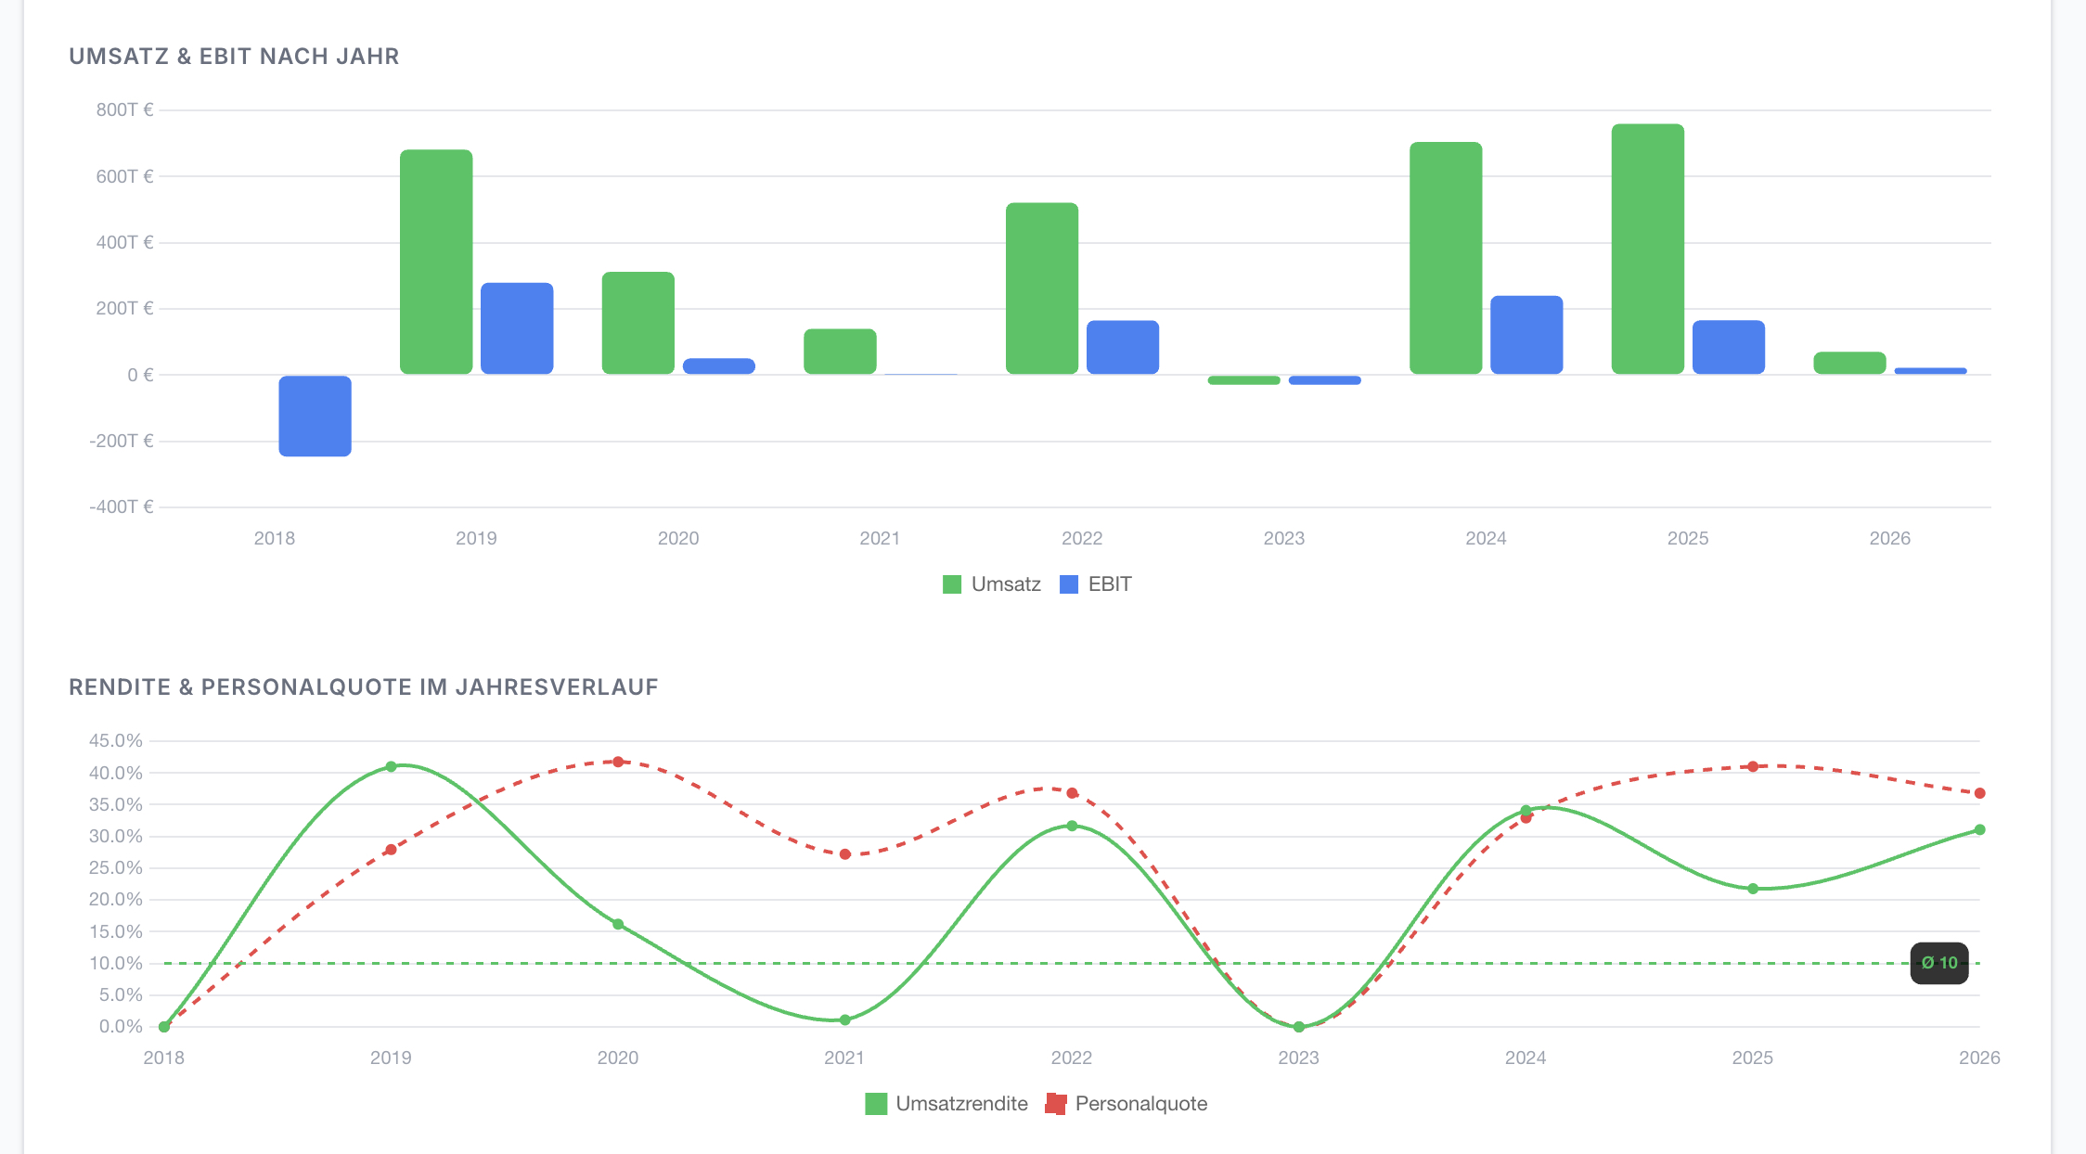Click the 2021 Personalquote data point
The height and width of the screenshot is (1154, 2086).
click(845, 854)
